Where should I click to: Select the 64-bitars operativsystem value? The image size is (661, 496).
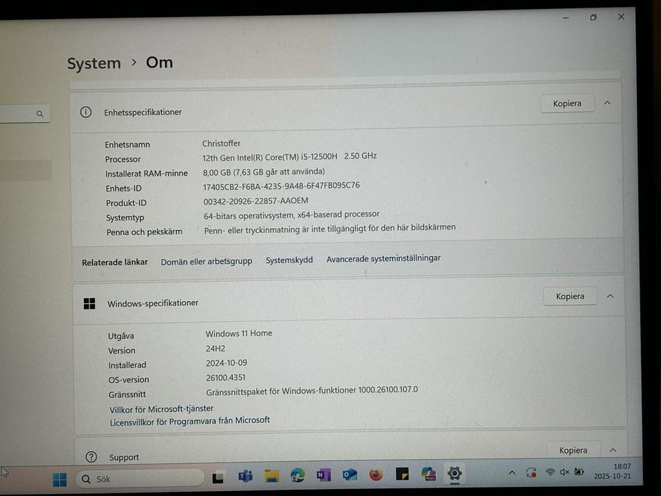click(291, 215)
